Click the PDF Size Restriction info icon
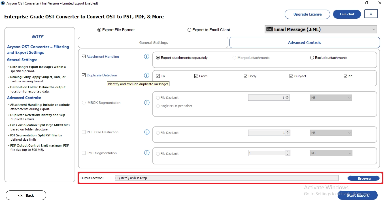This screenshot has height=206, width=387. coord(147,132)
